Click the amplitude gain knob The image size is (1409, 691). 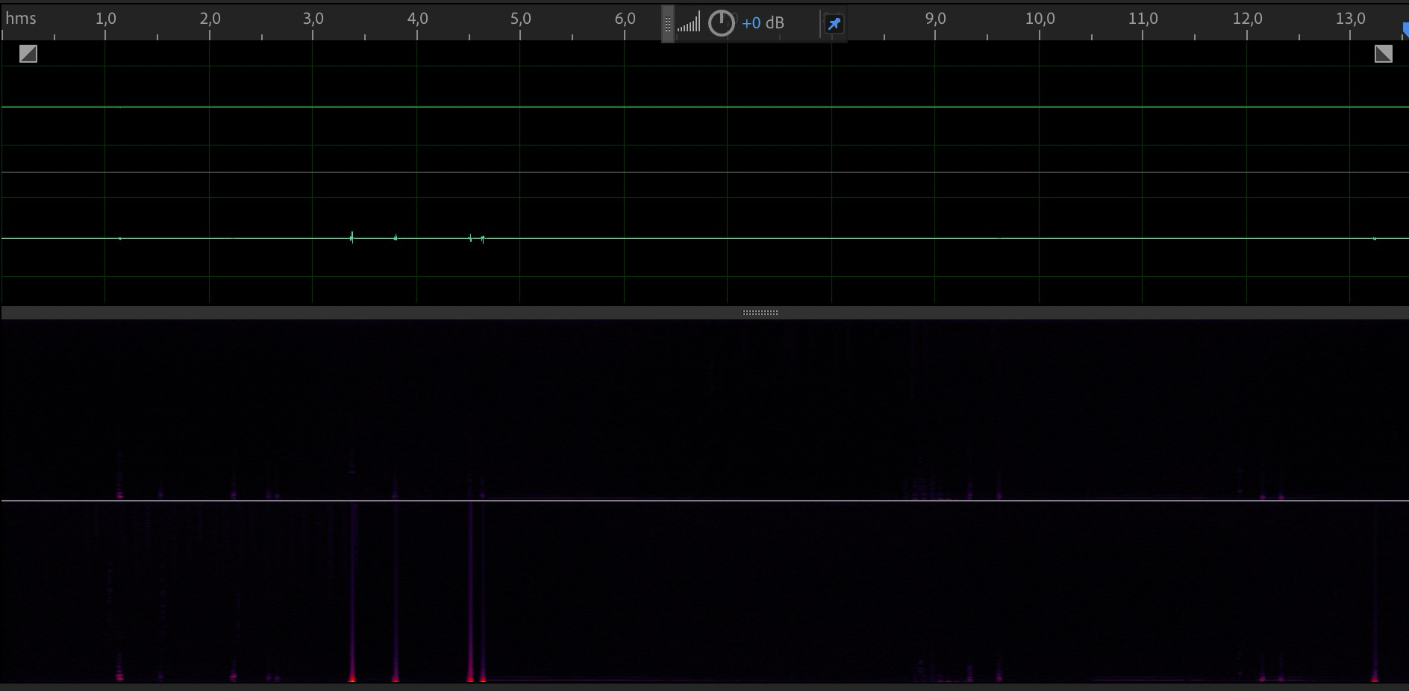click(x=721, y=23)
